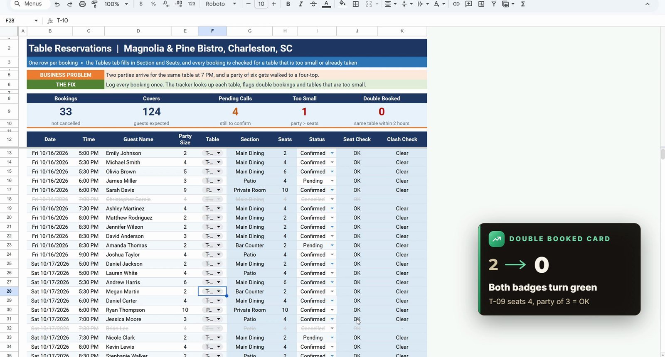665x357 pixels.
Task: Hide the menus with the up chevron
Action: tap(647, 4)
